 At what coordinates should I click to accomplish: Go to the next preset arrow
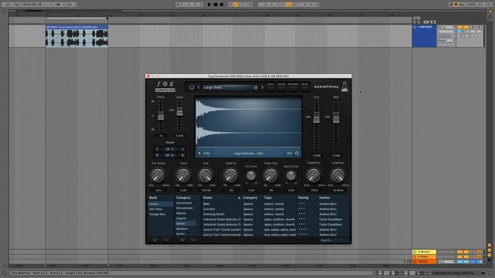(262, 87)
